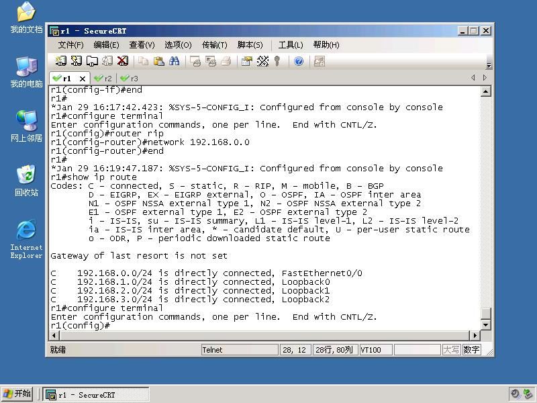Image resolution: width=537 pixels, height=403 pixels.
Task: Click the 我的电脑 desktop icon
Action: click(x=26, y=72)
